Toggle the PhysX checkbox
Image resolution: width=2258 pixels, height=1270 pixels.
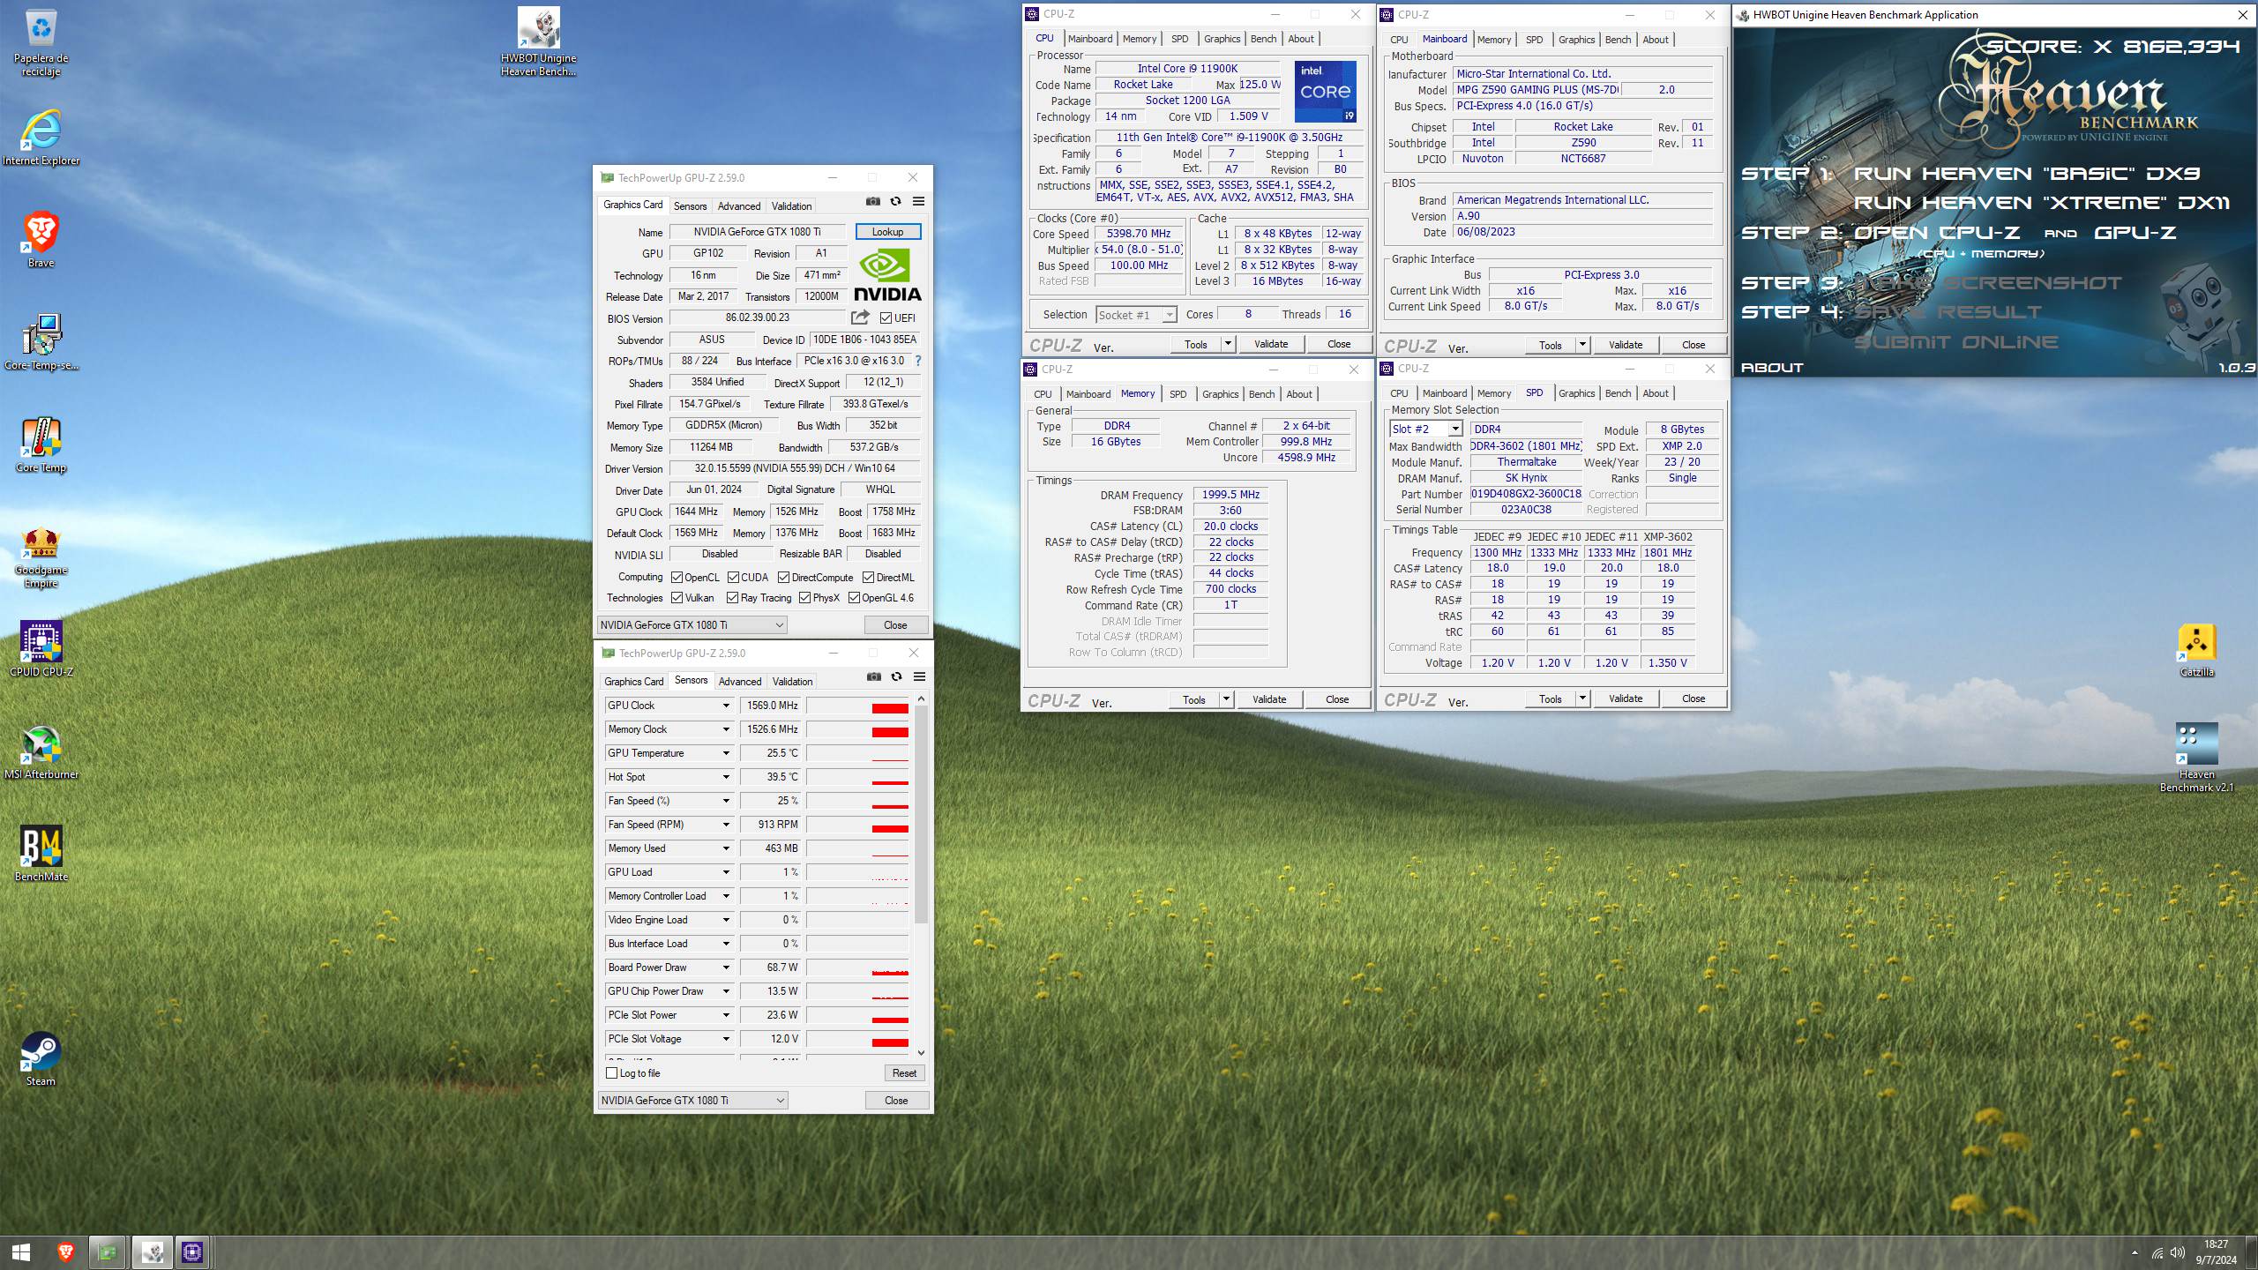pos(804,598)
